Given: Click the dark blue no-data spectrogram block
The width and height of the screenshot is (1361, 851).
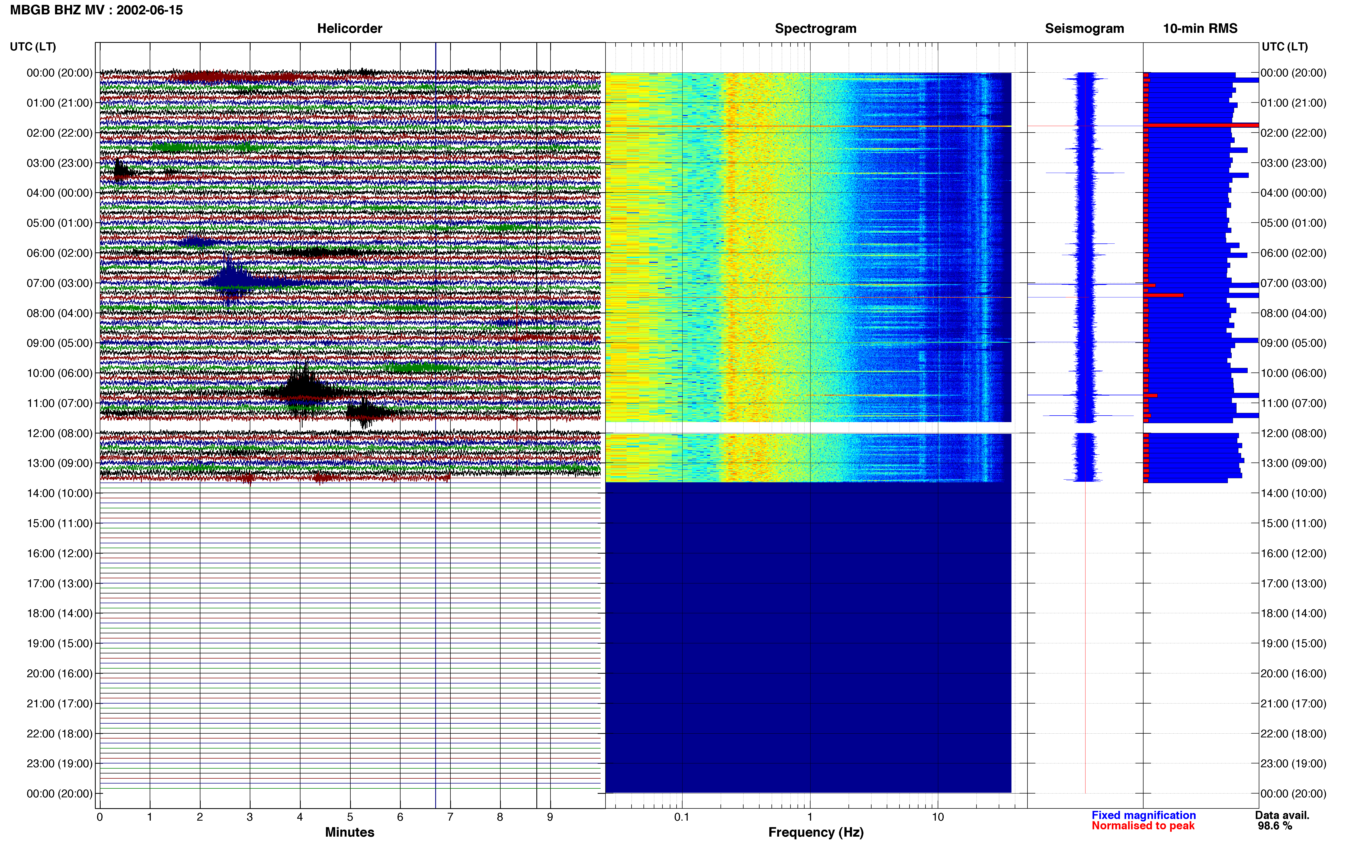Looking at the screenshot, I should pyautogui.click(x=808, y=637).
